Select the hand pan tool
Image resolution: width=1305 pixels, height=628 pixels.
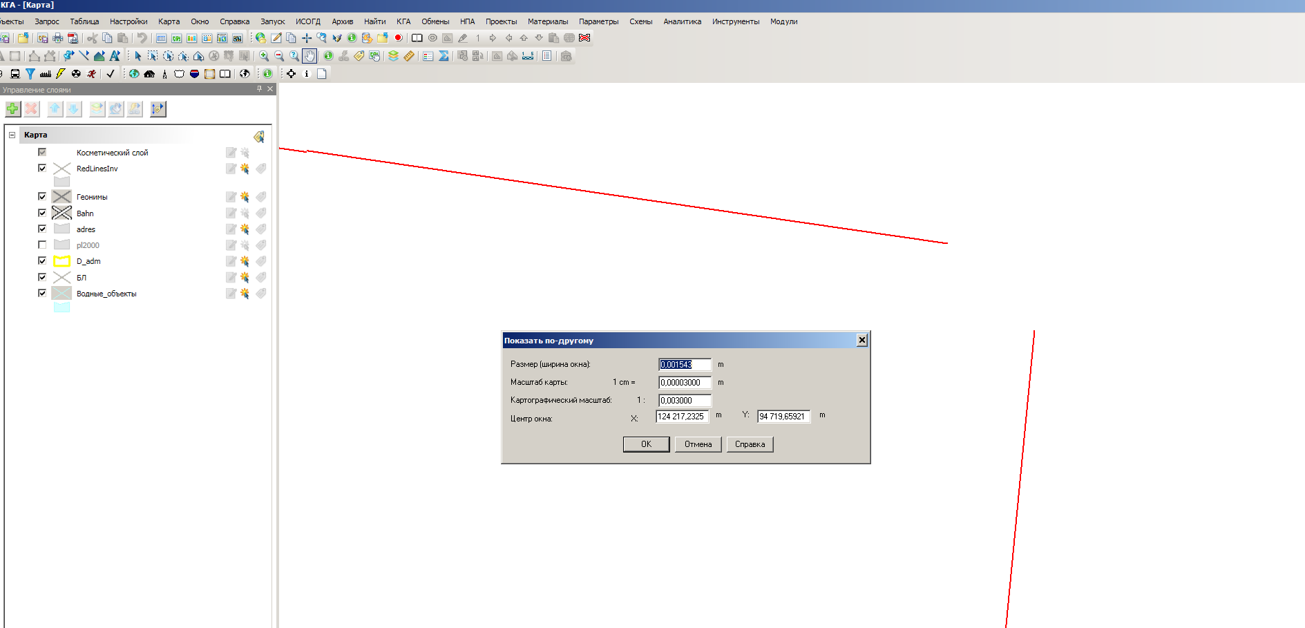[309, 56]
